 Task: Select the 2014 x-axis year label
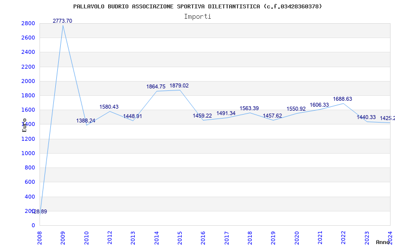click(157, 238)
